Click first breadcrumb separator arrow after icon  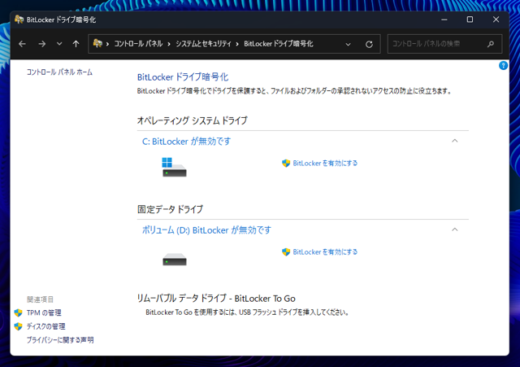107,44
